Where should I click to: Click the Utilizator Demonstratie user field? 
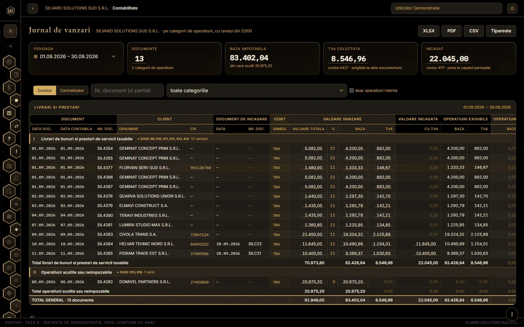click(x=446, y=8)
